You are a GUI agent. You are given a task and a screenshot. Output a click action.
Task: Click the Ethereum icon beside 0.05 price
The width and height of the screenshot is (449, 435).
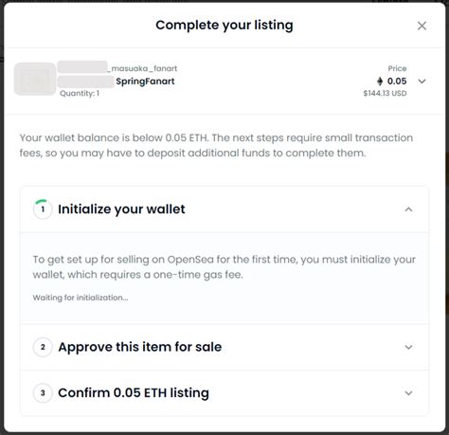click(380, 82)
